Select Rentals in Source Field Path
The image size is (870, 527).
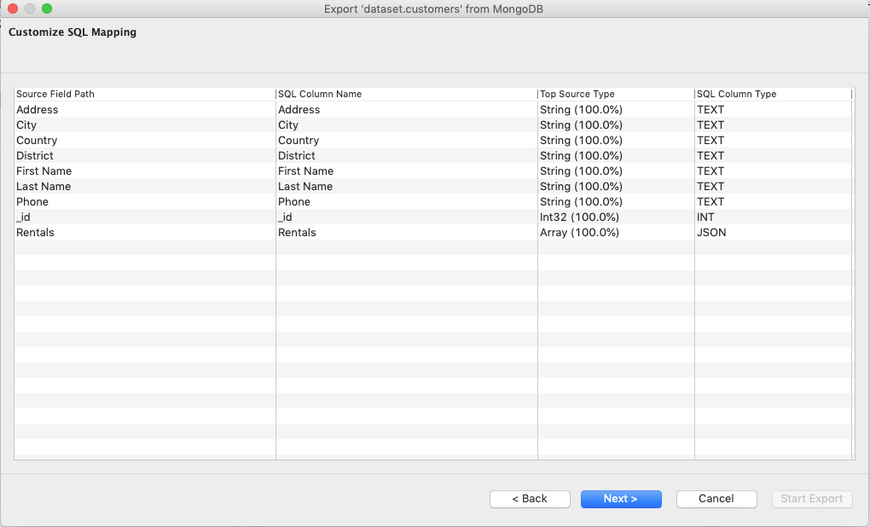pyautogui.click(x=145, y=233)
